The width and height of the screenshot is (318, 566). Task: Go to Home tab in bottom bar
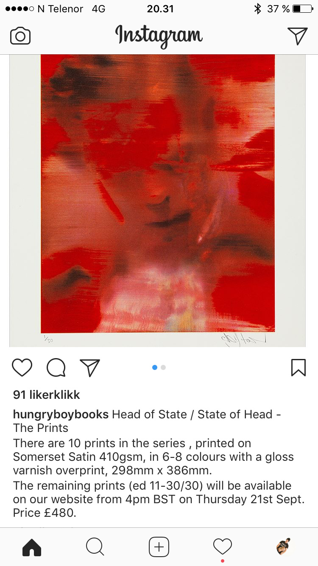click(32, 547)
